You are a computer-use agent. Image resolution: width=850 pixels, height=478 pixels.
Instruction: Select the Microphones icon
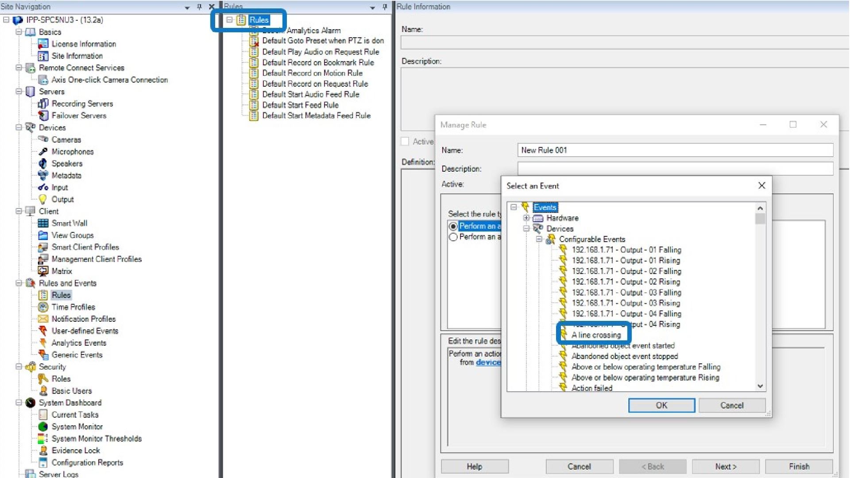point(43,151)
